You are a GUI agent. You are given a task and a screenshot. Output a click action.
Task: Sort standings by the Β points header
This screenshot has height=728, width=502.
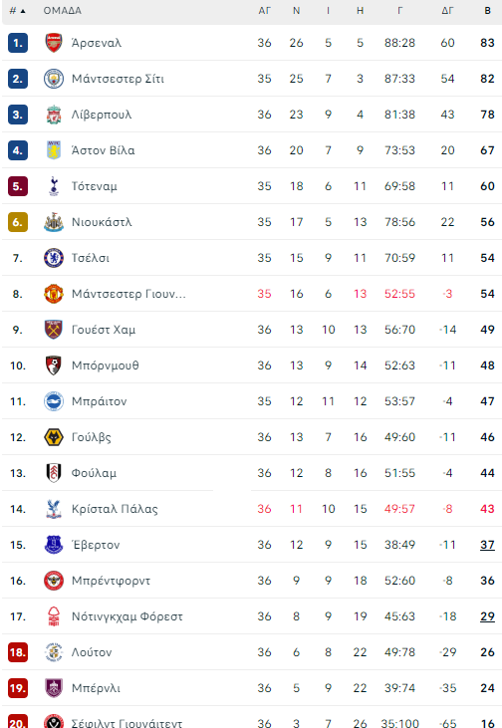click(487, 11)
